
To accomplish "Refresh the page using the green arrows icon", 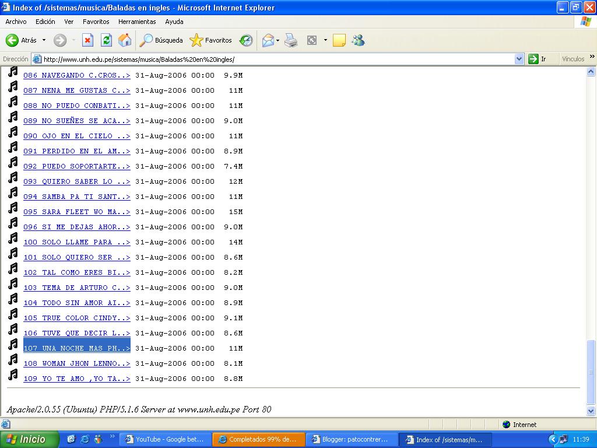I will point(106,40).
